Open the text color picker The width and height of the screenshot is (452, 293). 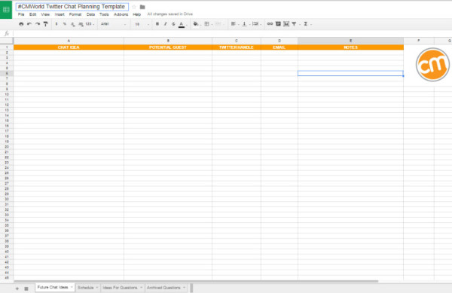click(x=182, y=24)
